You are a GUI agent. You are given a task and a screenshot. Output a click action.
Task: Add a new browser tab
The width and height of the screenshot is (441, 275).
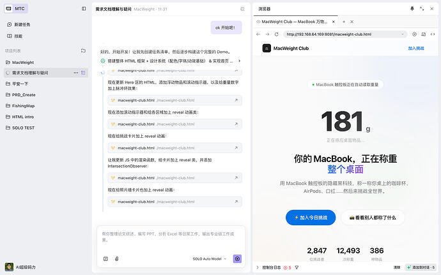click(344, 22)
